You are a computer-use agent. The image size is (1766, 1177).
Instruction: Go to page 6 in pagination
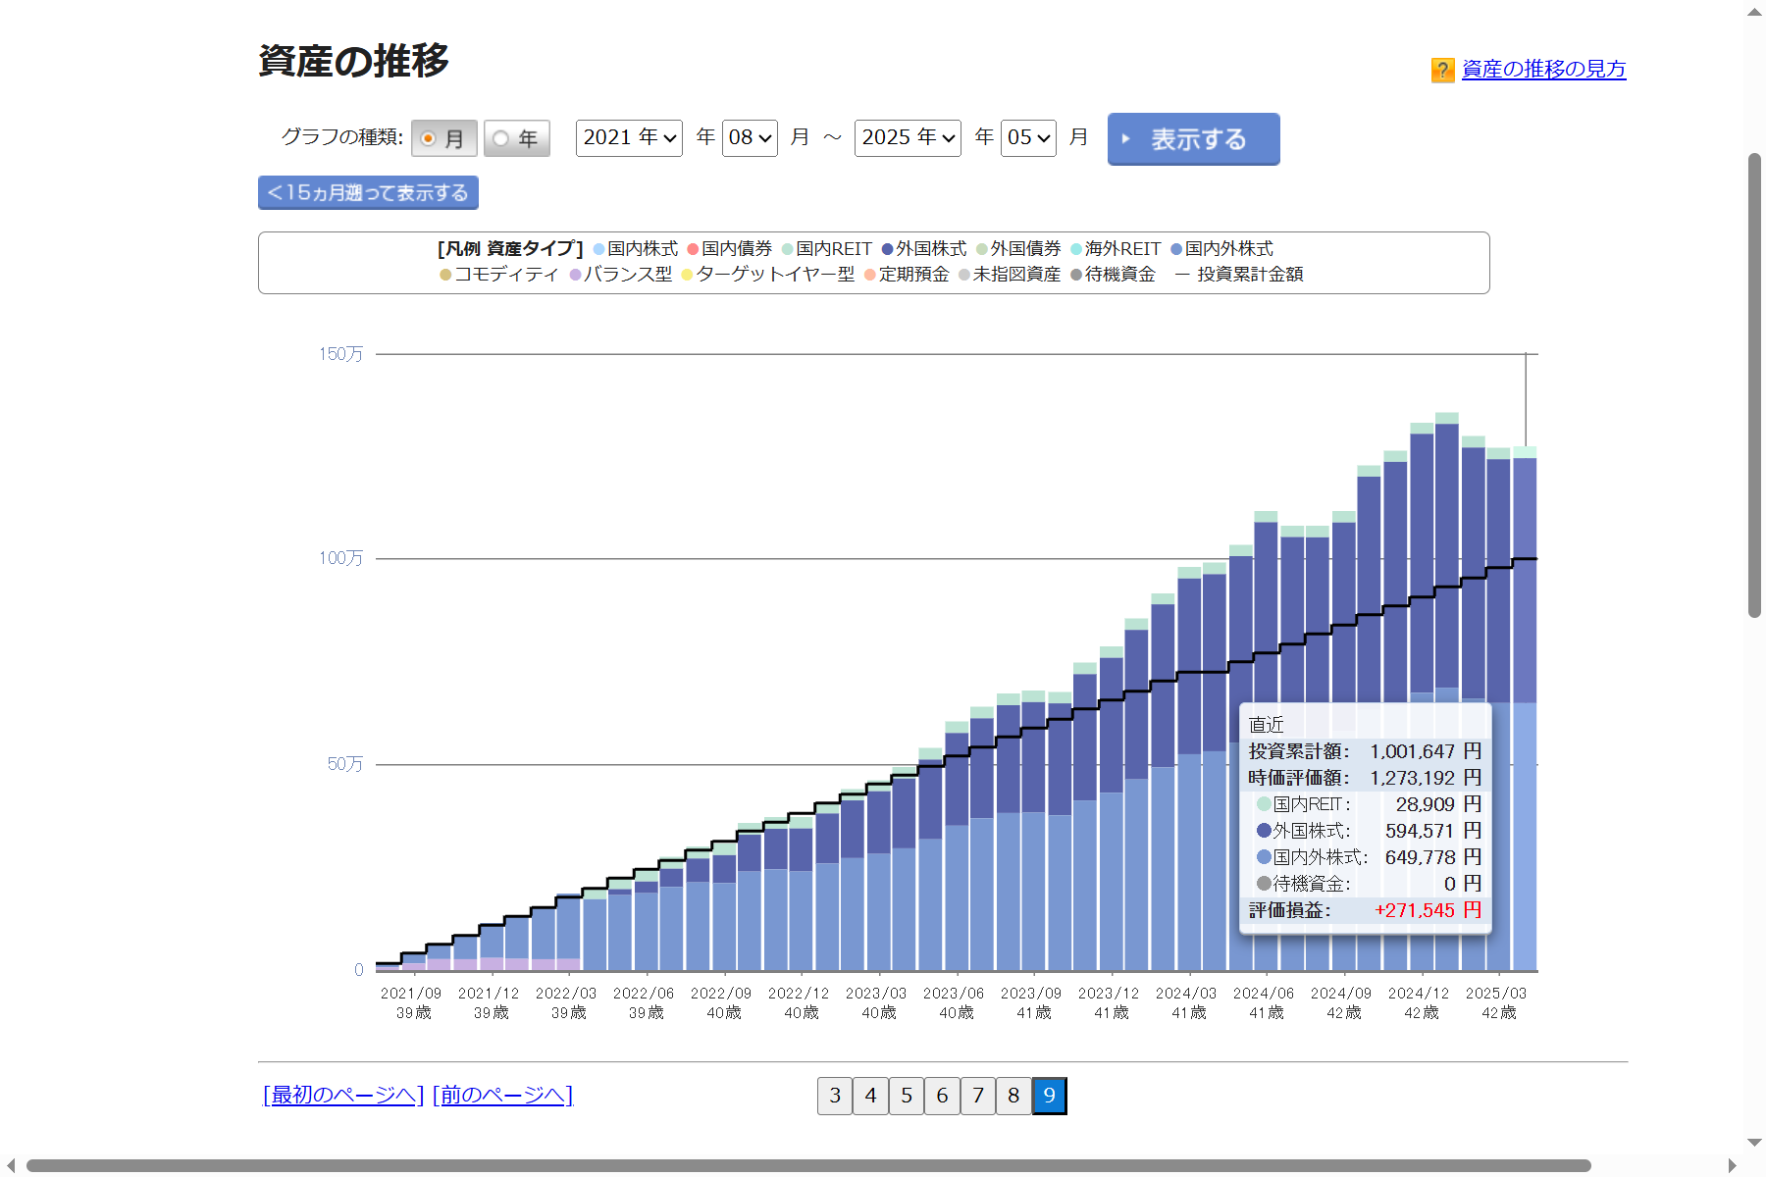942,1096
